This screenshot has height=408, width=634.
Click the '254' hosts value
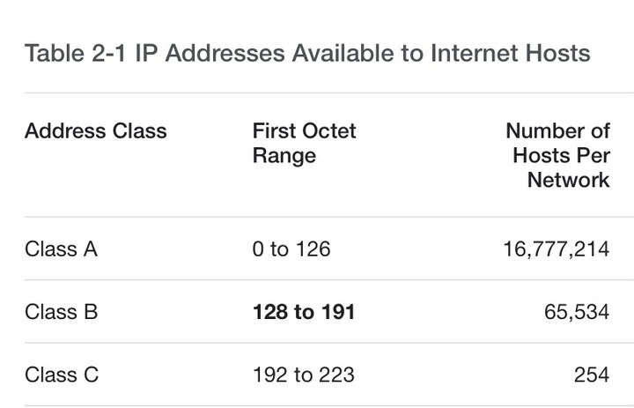coord(592,375)
